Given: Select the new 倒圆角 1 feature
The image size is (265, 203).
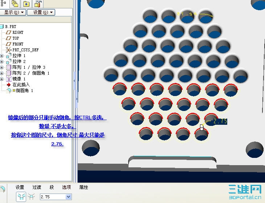Looking at the screenshot, I should [24, 91].
